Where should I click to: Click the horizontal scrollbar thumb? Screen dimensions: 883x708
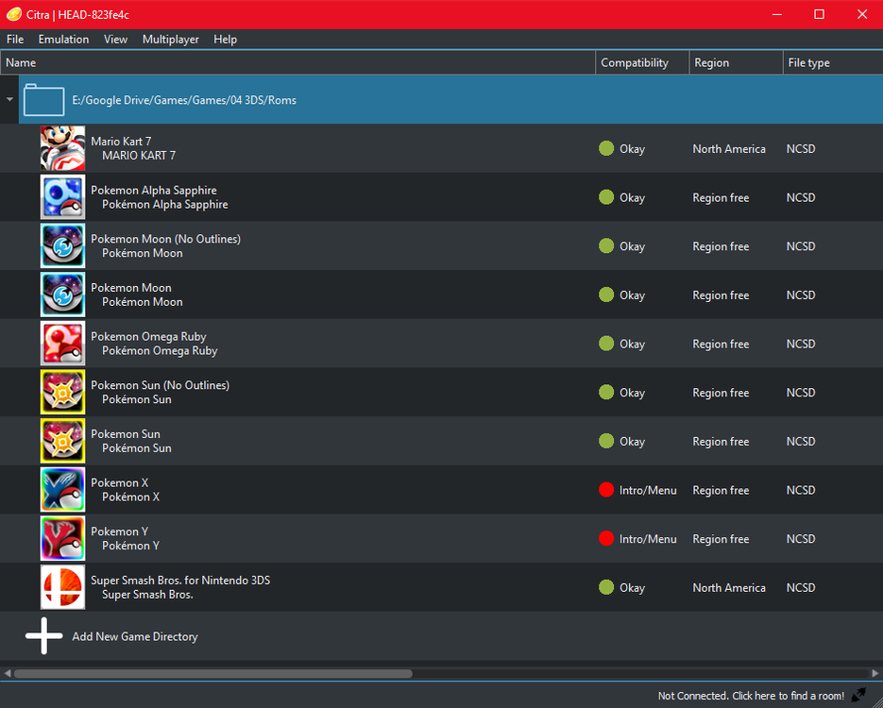coord(212,673)
